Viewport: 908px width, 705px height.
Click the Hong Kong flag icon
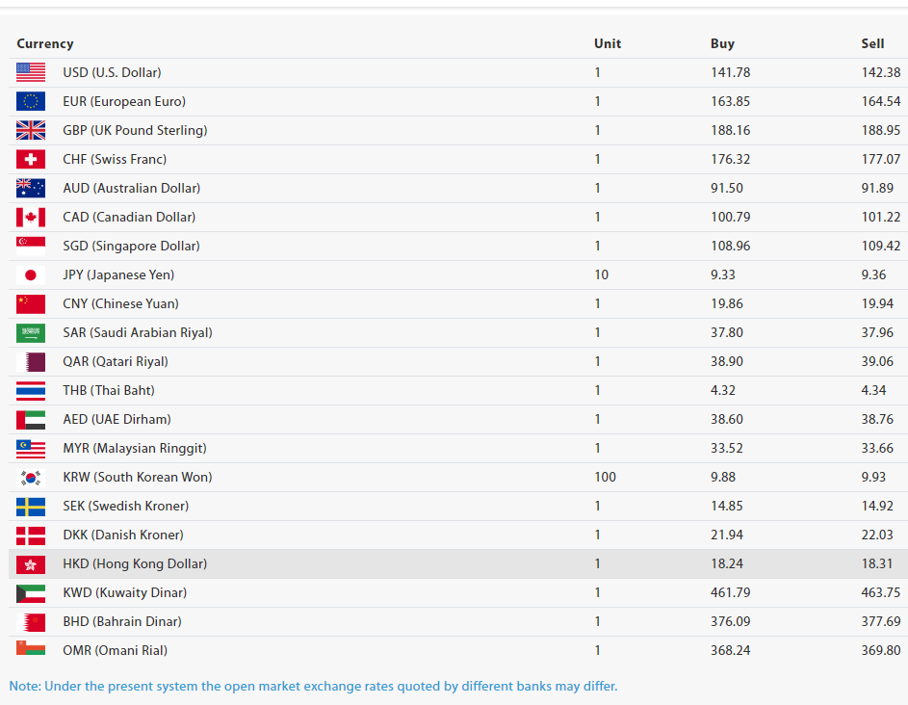pyautogui.click(x=31, y=563)
